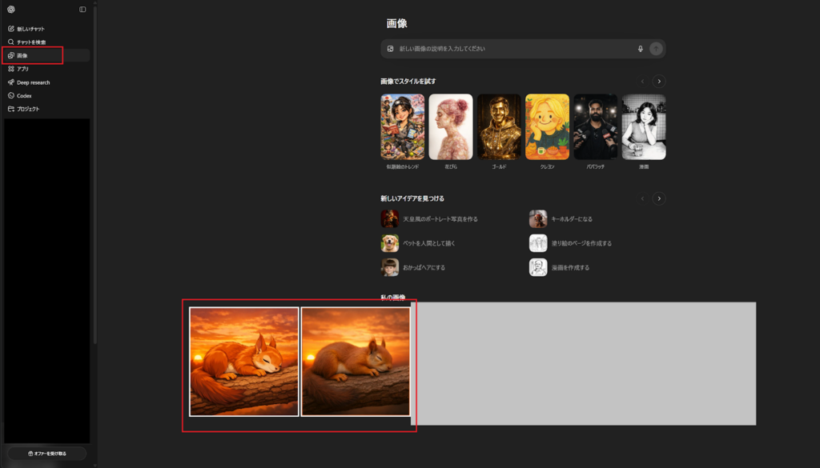Click the ChatGPT logo at sidebar top
Image resolution: width=820 pixels, height=468 pixels.
coord(11,9)
